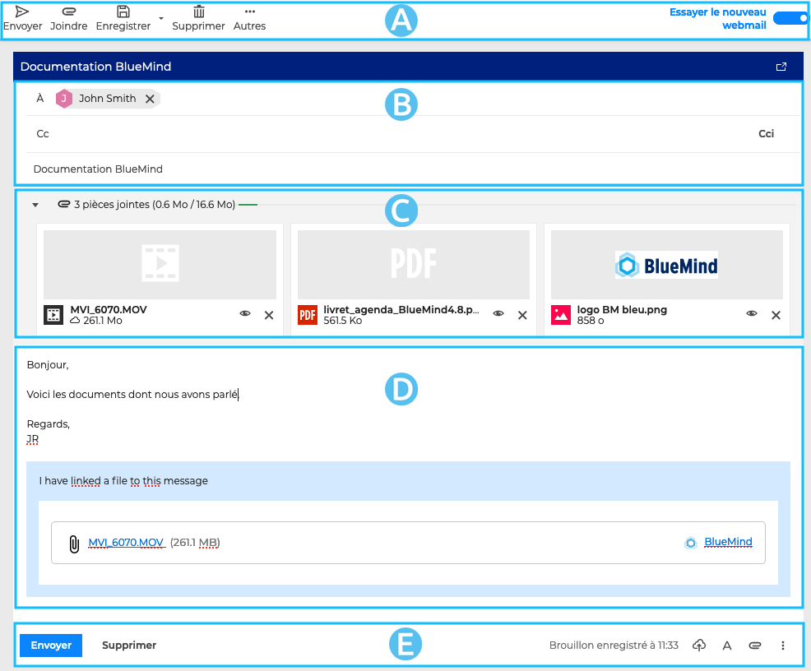Remove John Smith recipient chip
This screenshot has width=811, height=671.
(150, 99)
